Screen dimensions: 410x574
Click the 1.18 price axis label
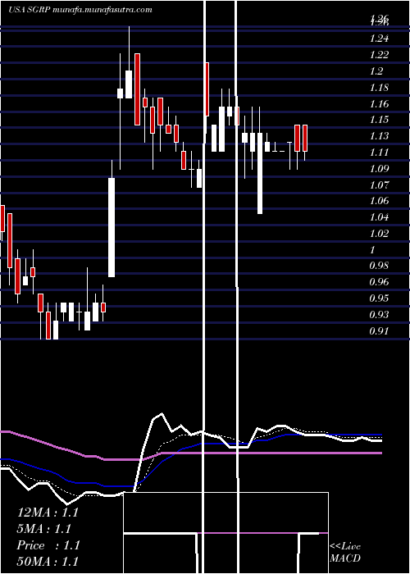tap(379, 88)
